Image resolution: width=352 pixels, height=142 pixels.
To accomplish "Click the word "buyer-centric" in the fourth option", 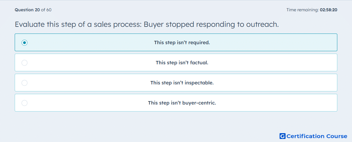I will click(199, 103).
